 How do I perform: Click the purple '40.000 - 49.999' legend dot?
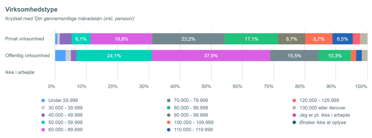click(x=43, y=115)
